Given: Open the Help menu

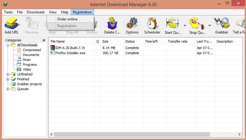Looking at the screenshot, I should coord(65,12).
